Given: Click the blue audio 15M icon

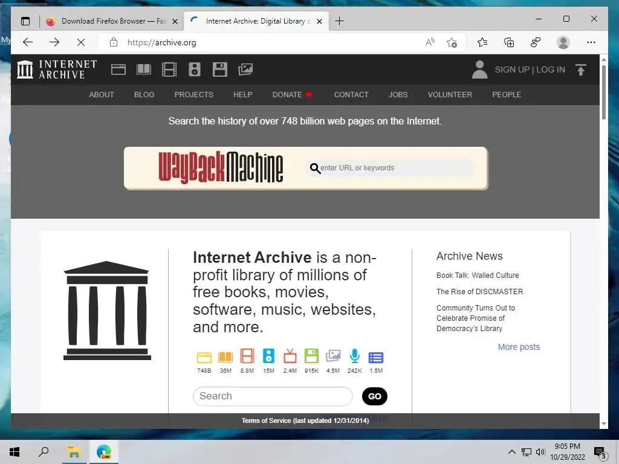Looking at the screenshot, I should (x=268, y=356).
